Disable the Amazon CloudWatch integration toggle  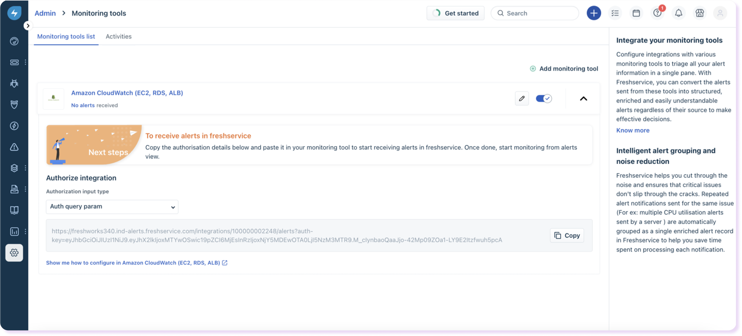click(544, 99)
